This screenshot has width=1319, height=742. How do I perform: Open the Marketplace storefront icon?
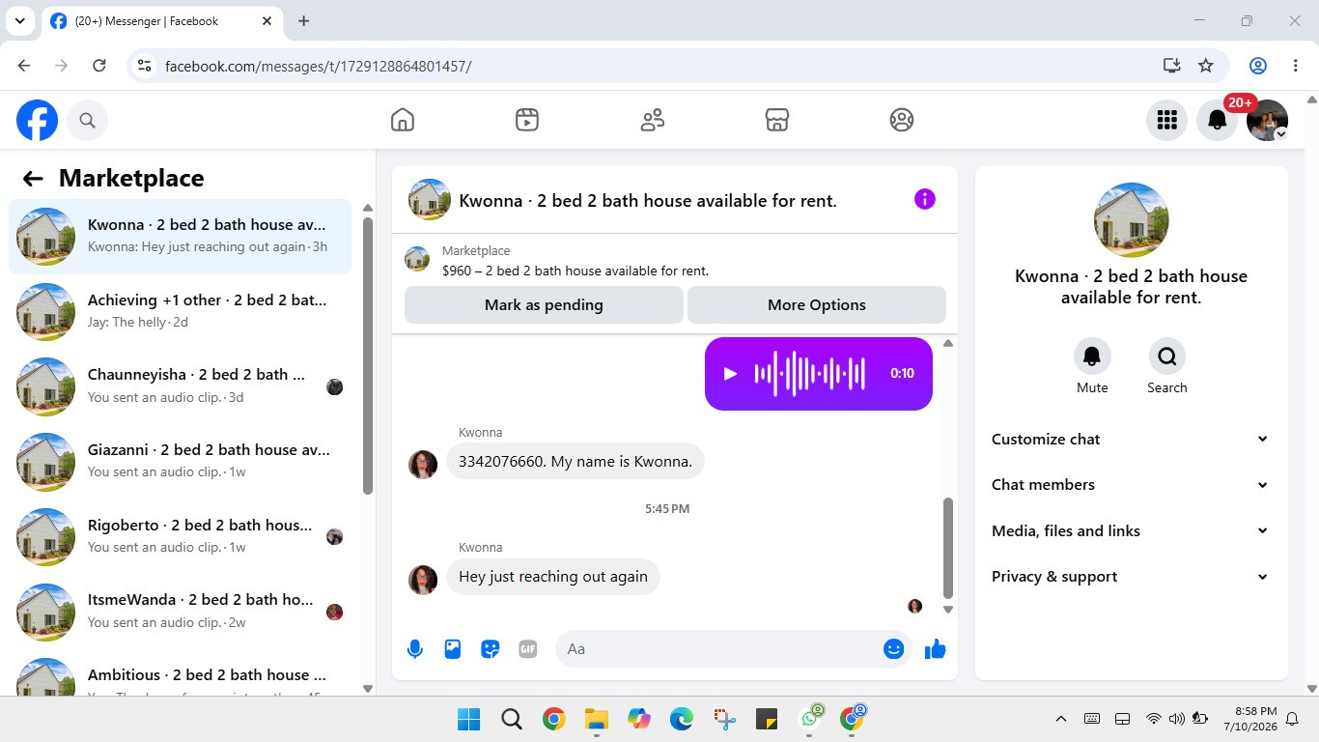click(777, 120)
